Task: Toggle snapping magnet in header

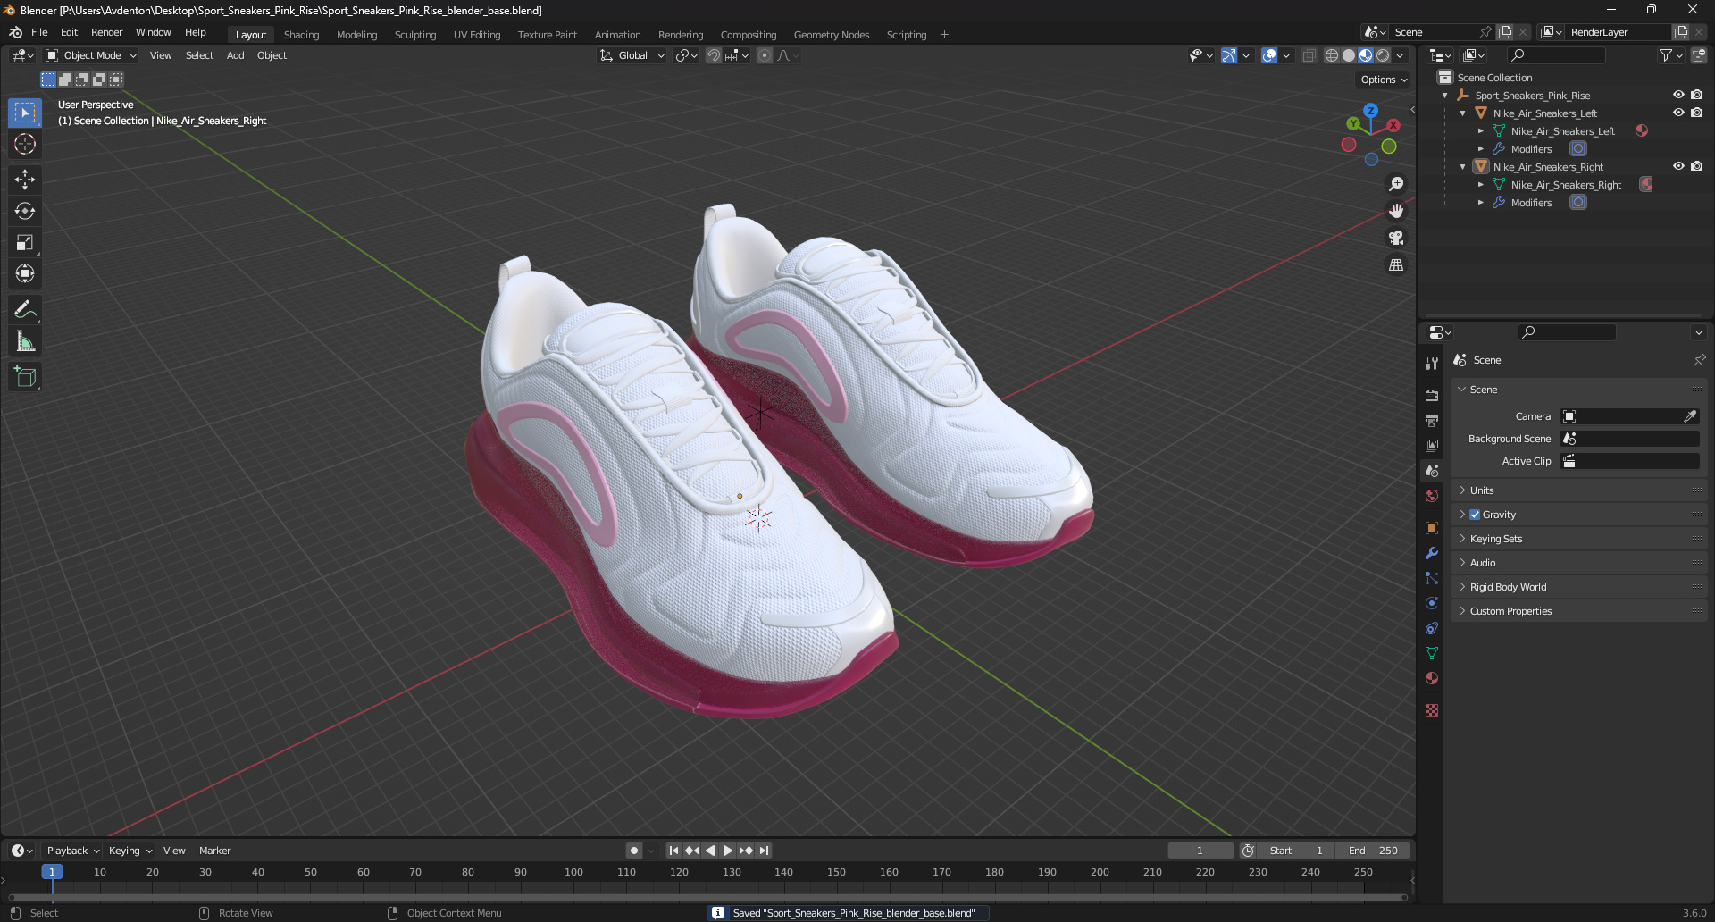Action: pyautogui.click(x=713, y=55)
